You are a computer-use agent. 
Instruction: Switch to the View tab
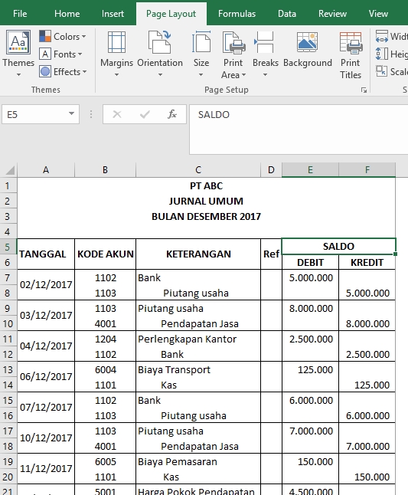point(378,14)
